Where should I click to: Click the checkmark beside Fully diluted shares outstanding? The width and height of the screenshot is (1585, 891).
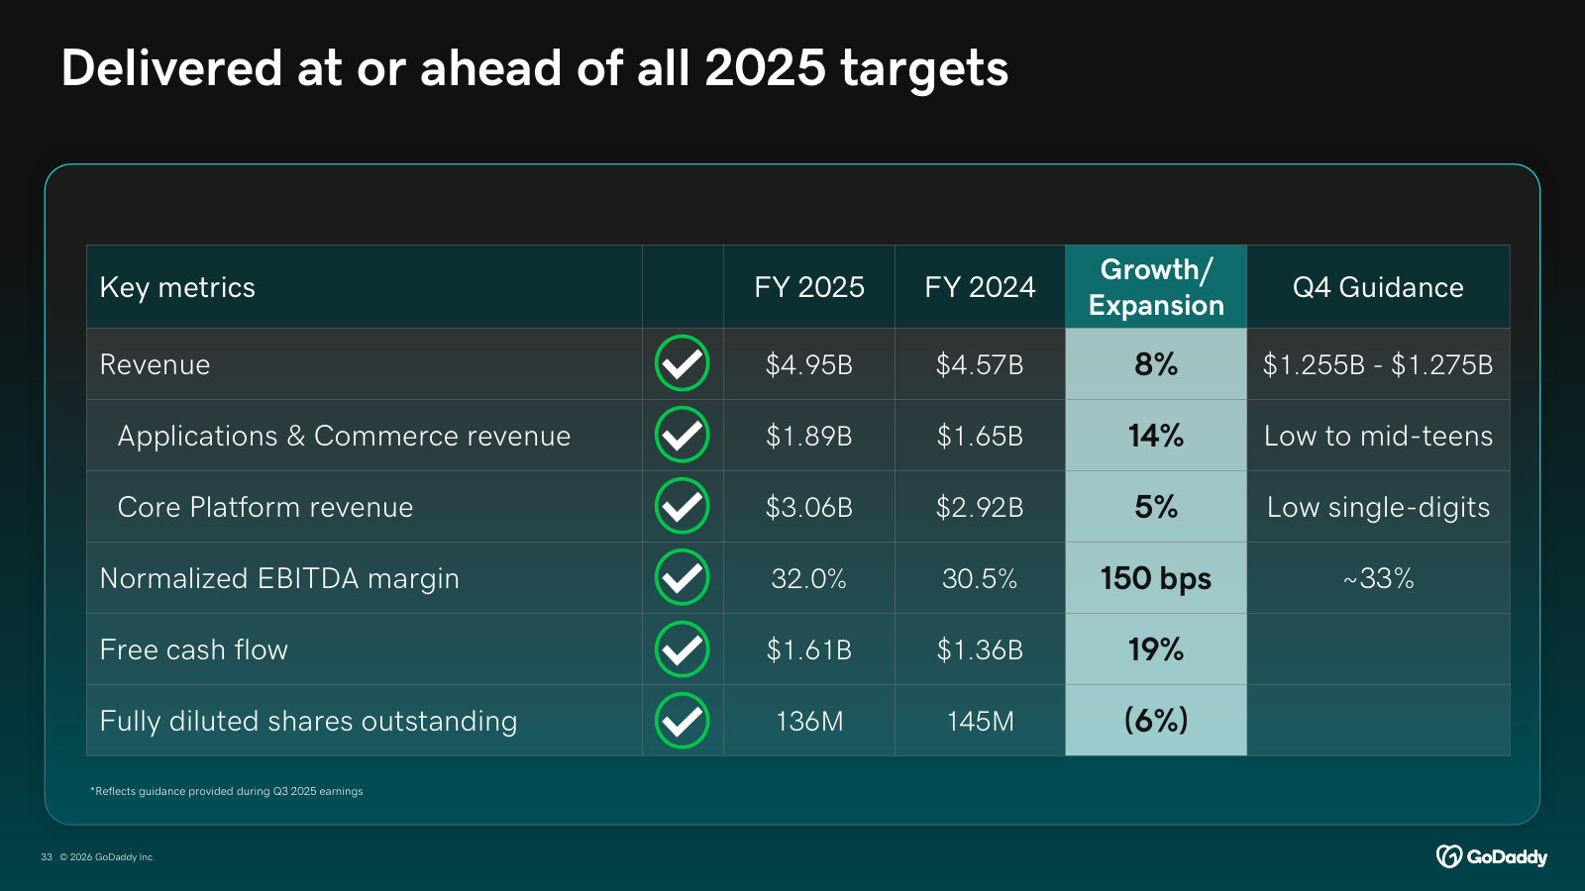click(x=682, y=720)
